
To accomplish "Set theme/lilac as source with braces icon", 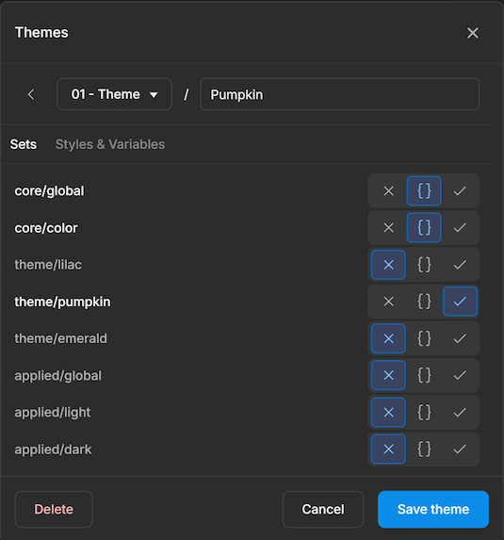I will pyautogui.click(x=424, y=265).
